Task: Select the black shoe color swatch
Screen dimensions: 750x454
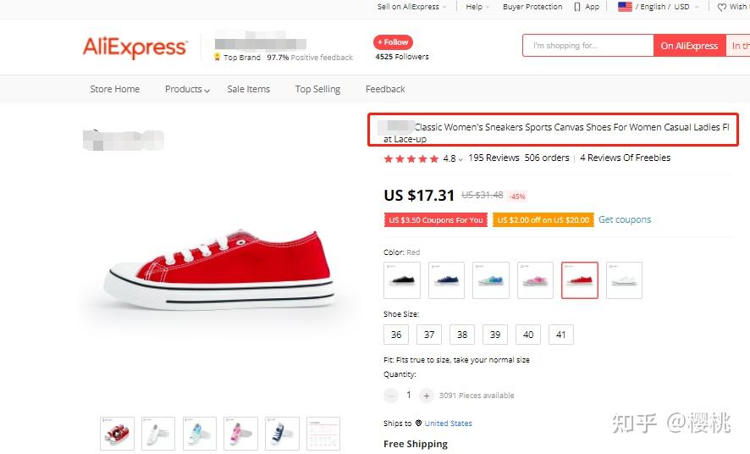Action: tap(402, 280)
